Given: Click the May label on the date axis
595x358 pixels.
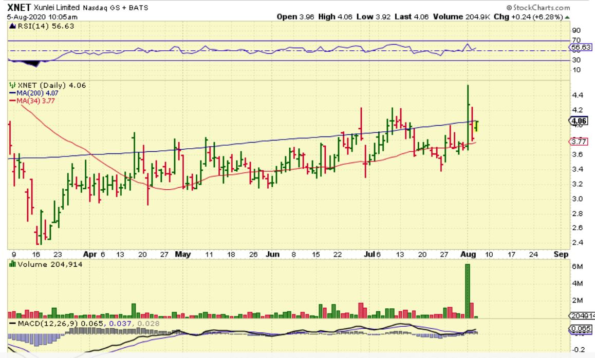Looking at the screenshot, I should [182, 254].
